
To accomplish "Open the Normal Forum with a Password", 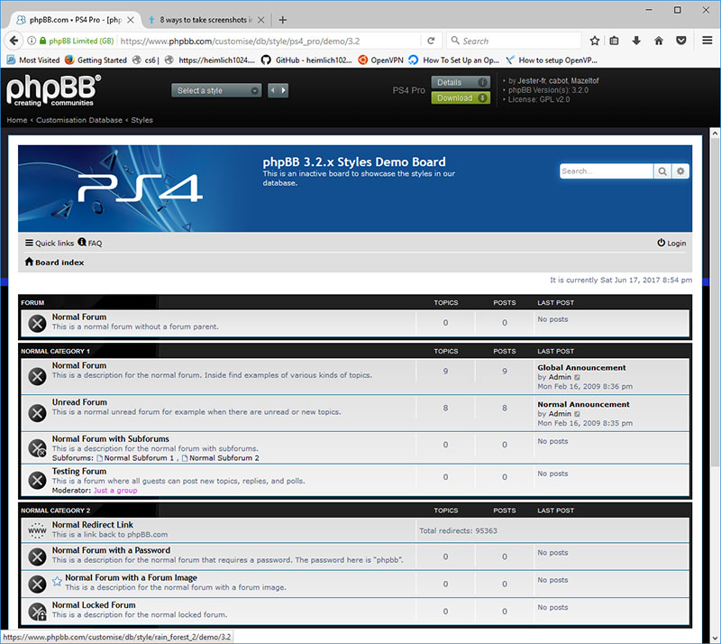I will coord(111,550).
